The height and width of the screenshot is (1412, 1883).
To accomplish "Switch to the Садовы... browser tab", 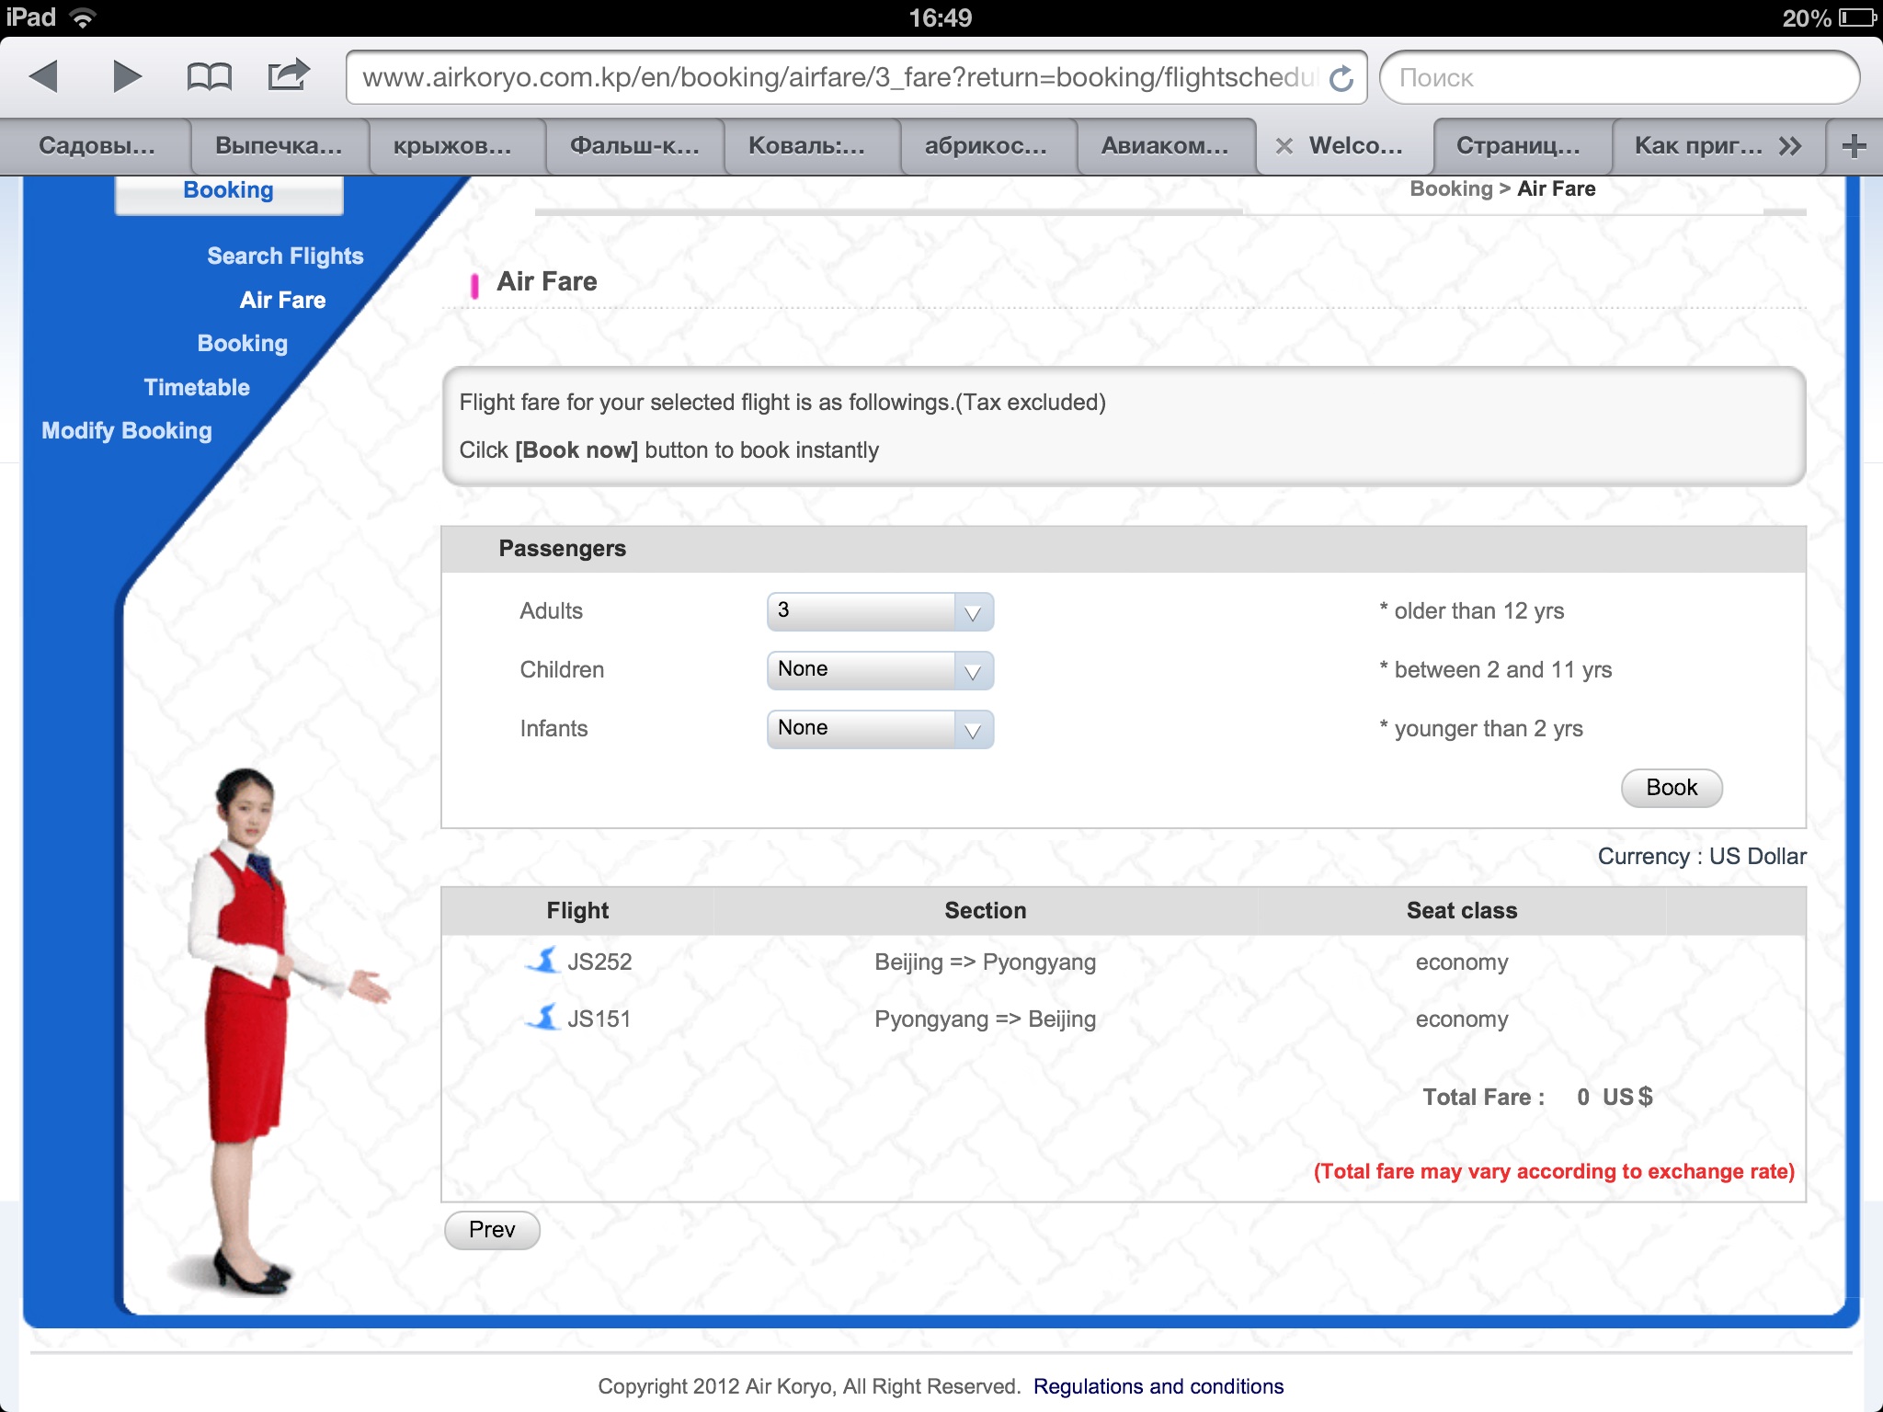I will 97,145.
